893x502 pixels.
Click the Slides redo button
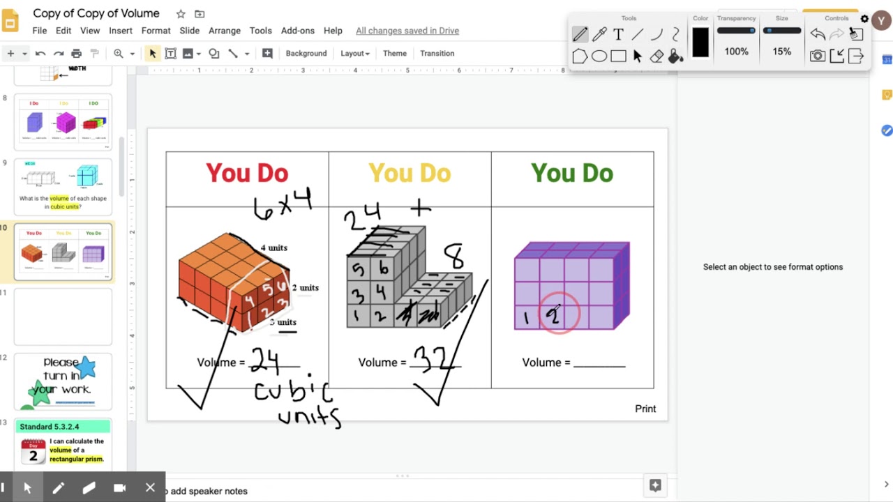pyautogui.click(x=59, y=53)
